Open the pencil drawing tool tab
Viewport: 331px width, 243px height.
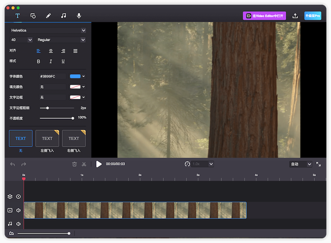(48, 16)
